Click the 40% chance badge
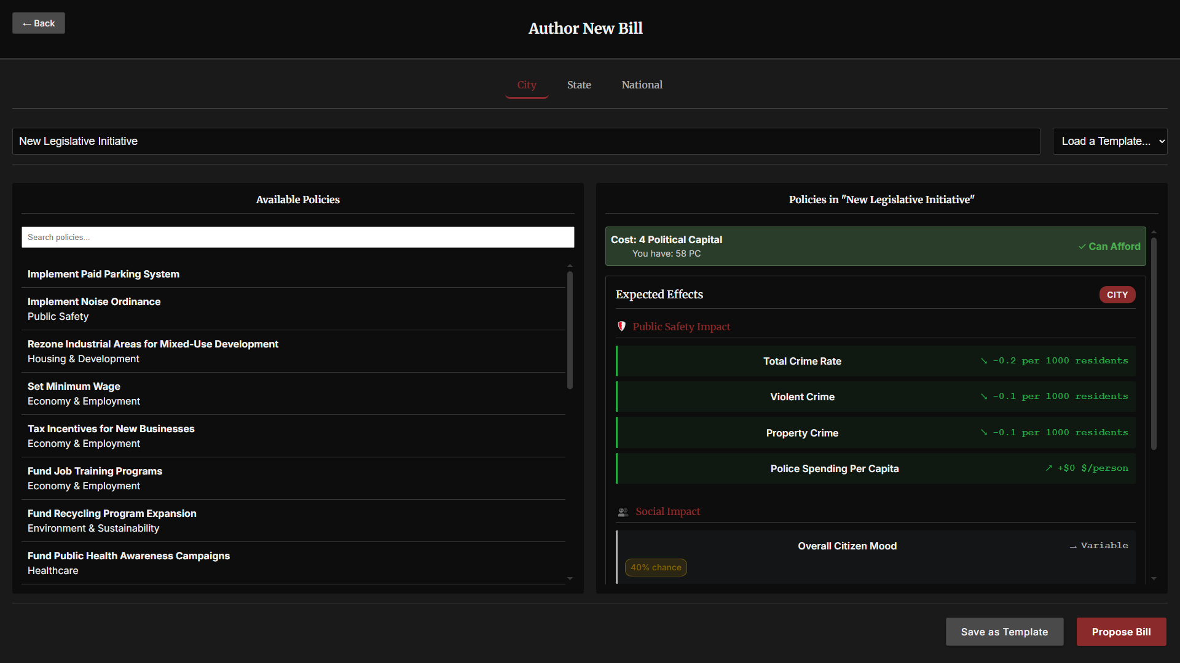Viewport: 1180px width, 663px height. 656,567
